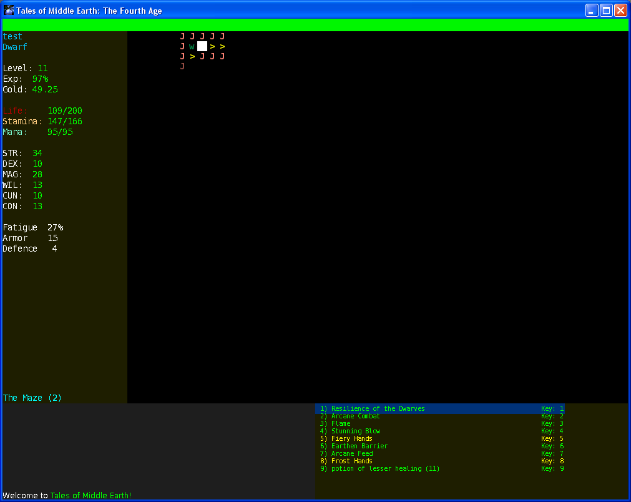Close the Tales of Middle Earth window
This screenshot has width=631, height=502.
620,11
